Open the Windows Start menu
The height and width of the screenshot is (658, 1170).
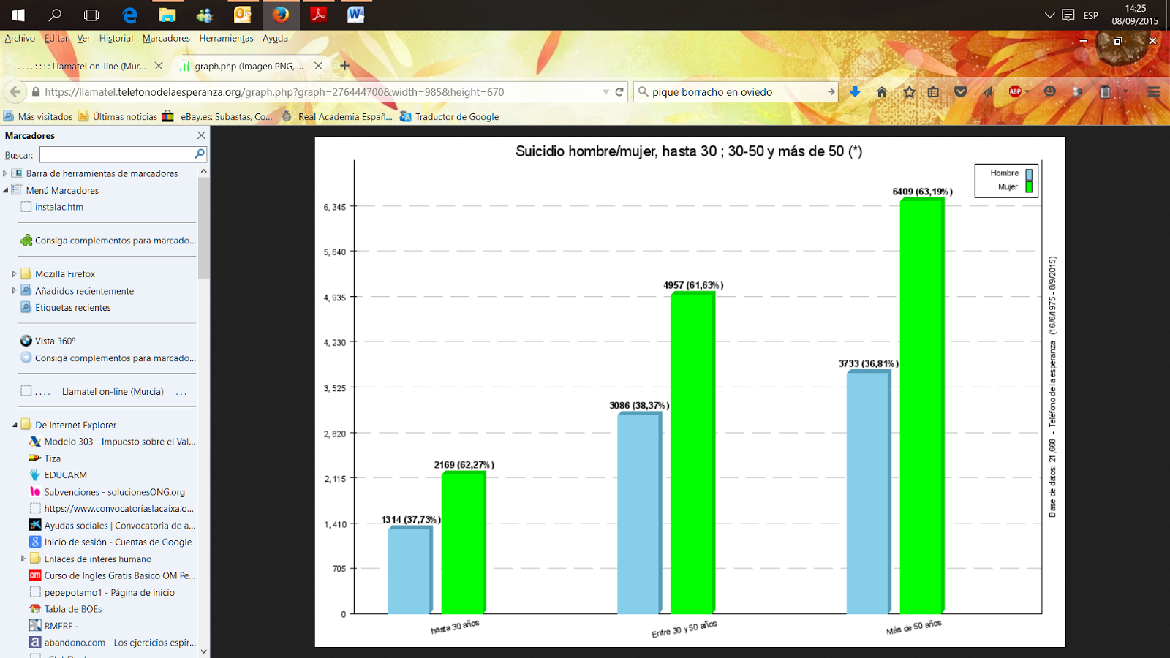(18, 15)
